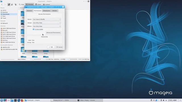This screenshot has width=182, height=102.
Task: Click the three-dots icon on taskbar
Action: point(9,100)
